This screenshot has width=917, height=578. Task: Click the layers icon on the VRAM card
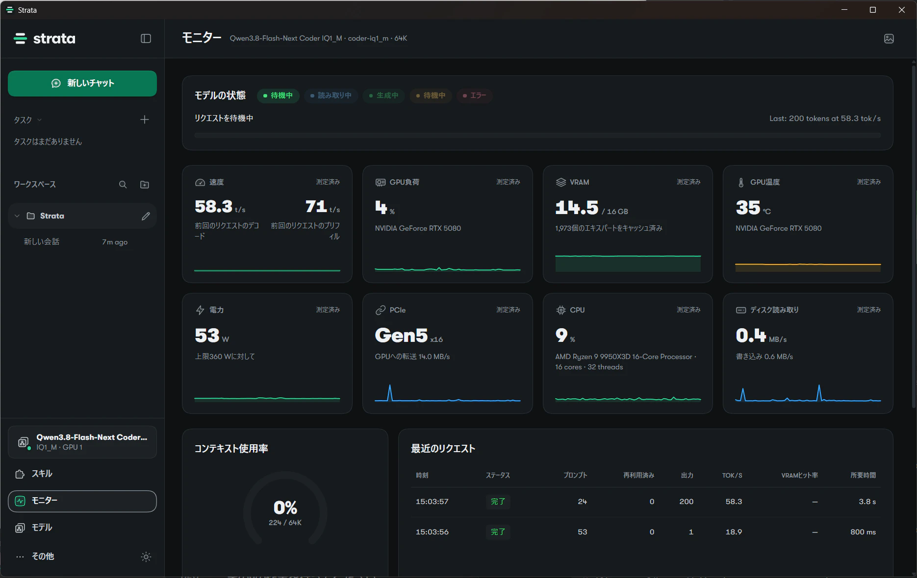pyautogui.click(x=560, y=182)
